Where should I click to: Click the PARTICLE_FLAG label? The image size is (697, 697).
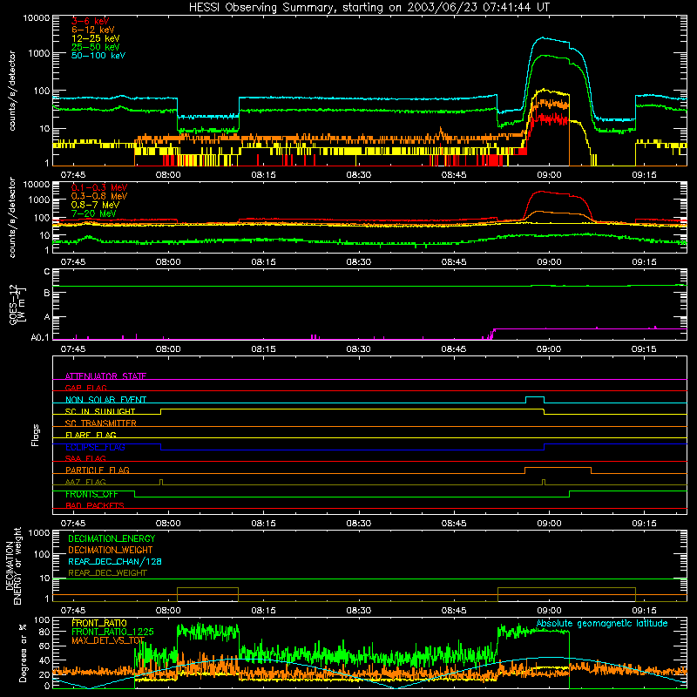point(98,470)
